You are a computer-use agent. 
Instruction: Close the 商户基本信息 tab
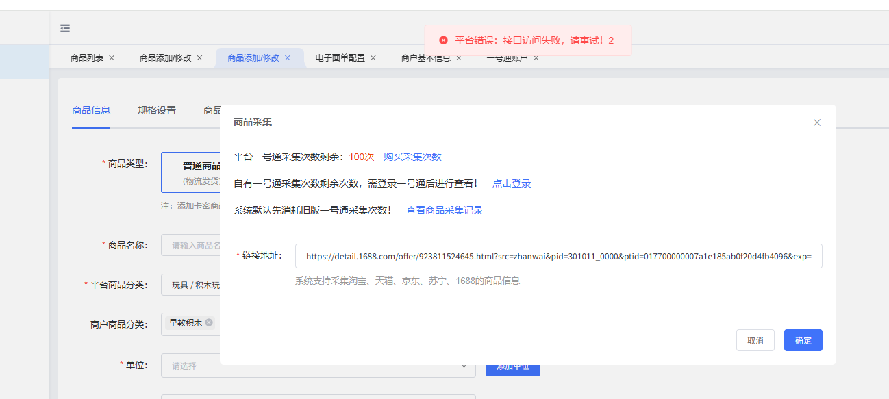(x=459, y=58)
